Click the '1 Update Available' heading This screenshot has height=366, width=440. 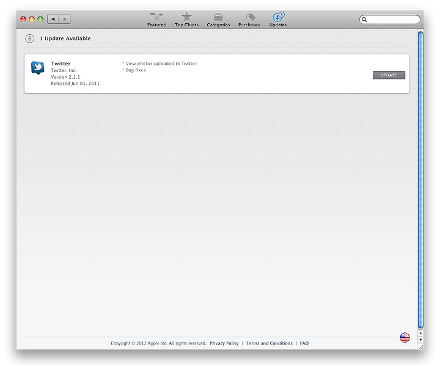pos(65,38)
